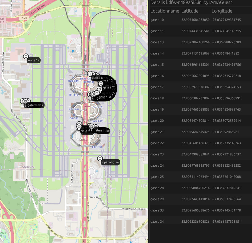Select the gate a 19 table row
Screen dimensions: 252x243
point(201,110)
